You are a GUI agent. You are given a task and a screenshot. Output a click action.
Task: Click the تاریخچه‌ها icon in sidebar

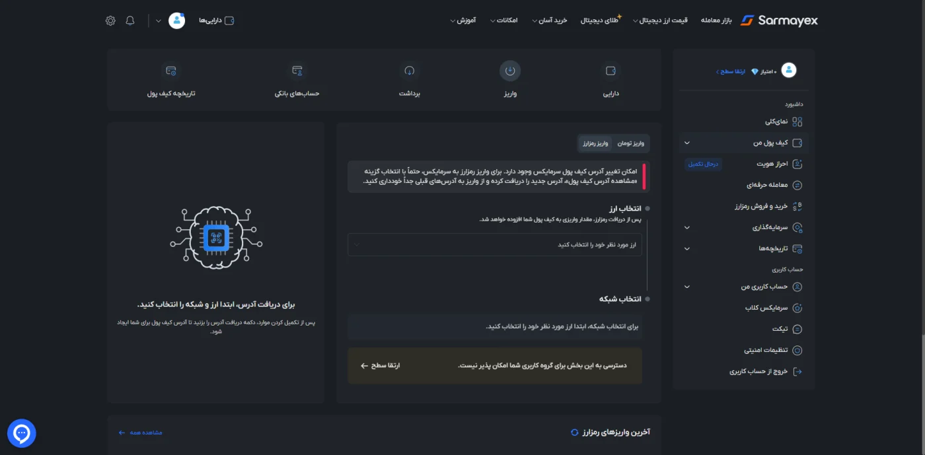coord(797,248)
